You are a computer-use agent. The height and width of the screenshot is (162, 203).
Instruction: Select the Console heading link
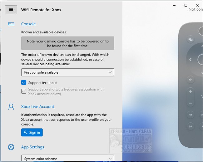(x=28, y=24)
